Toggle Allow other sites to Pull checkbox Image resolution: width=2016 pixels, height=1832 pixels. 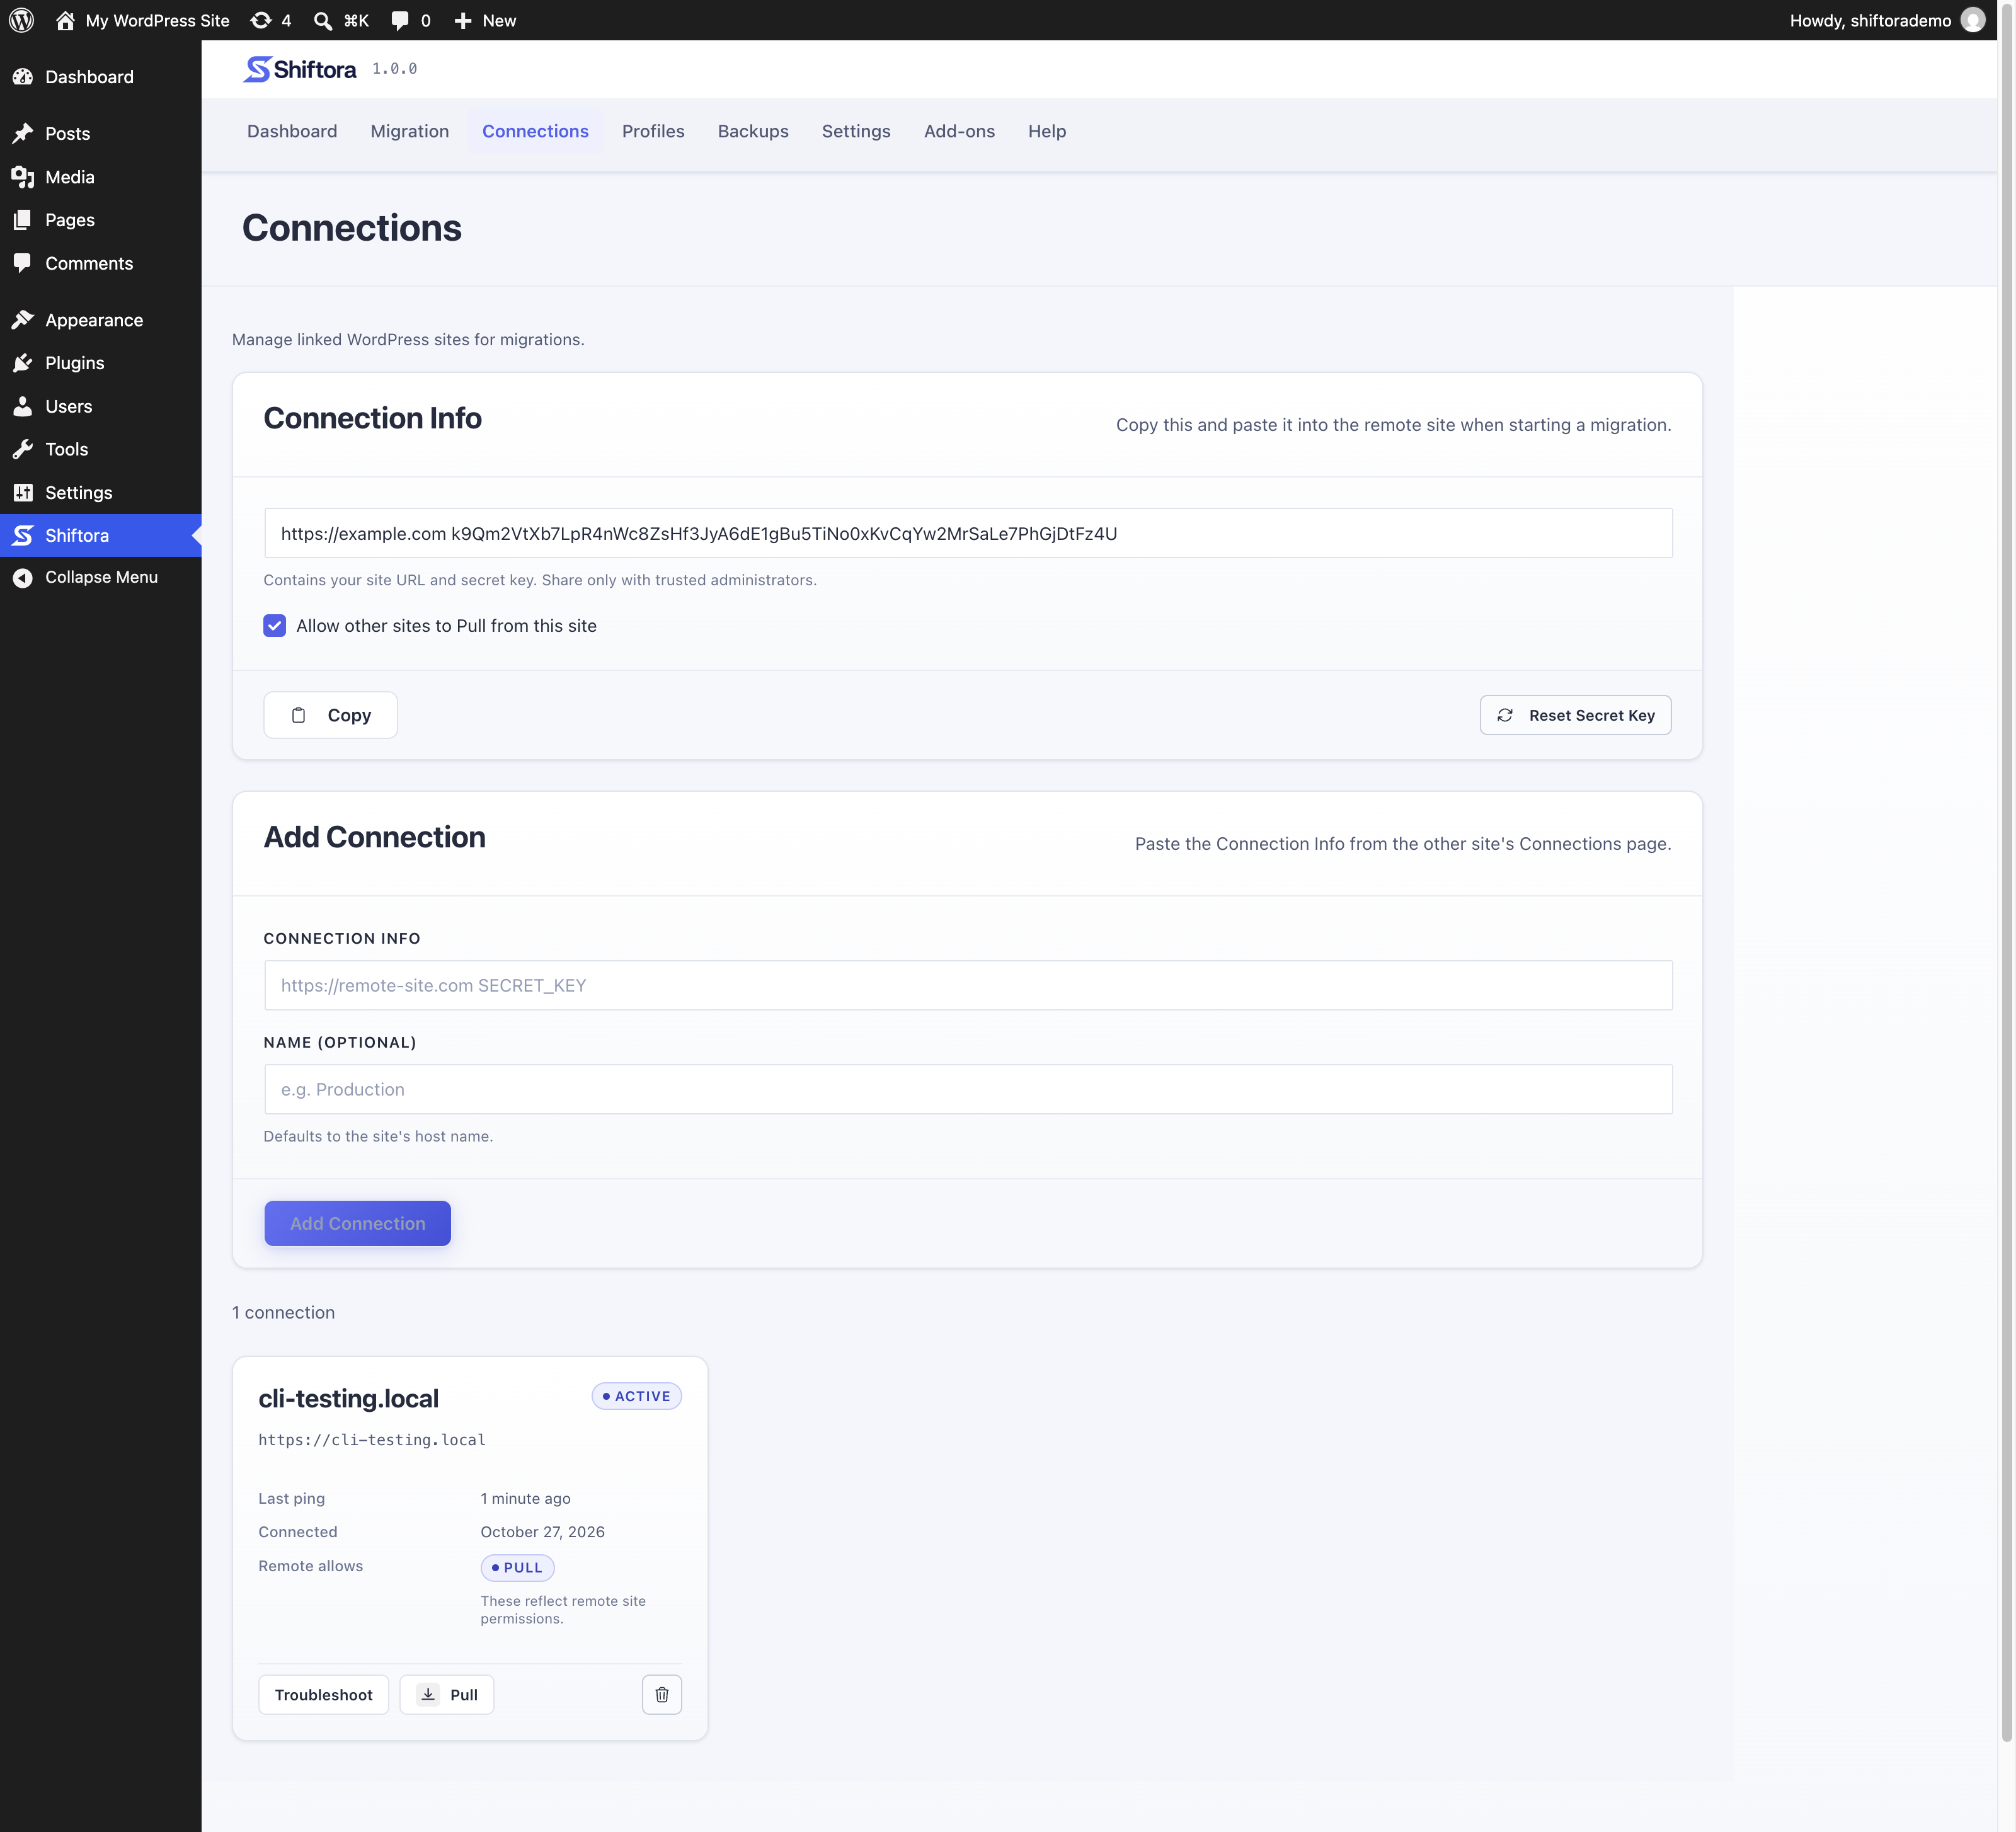pyautogui.click(x=274, y=626)
